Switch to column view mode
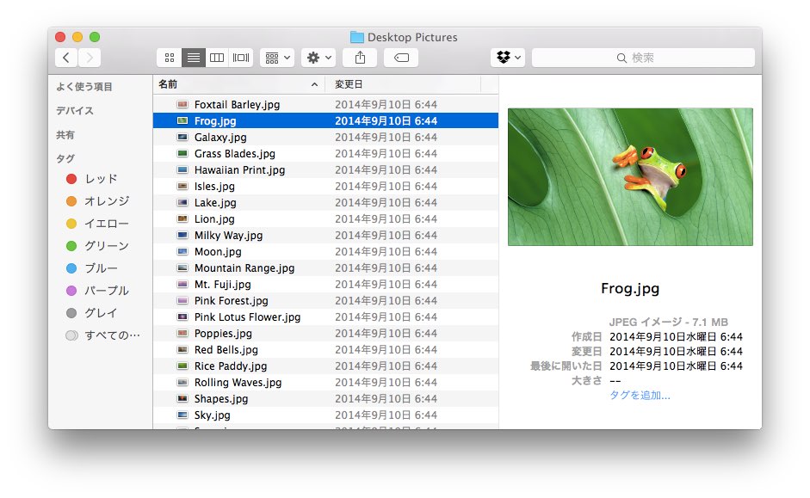 [217, 58]
